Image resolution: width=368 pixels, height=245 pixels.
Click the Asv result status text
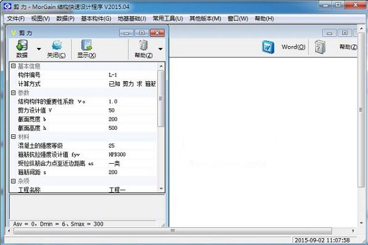(58, 224)
